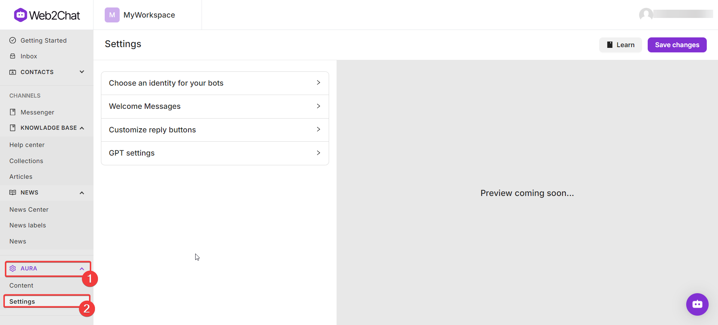Click the Save changes button
718x325 pixels.
coord(677,45)
